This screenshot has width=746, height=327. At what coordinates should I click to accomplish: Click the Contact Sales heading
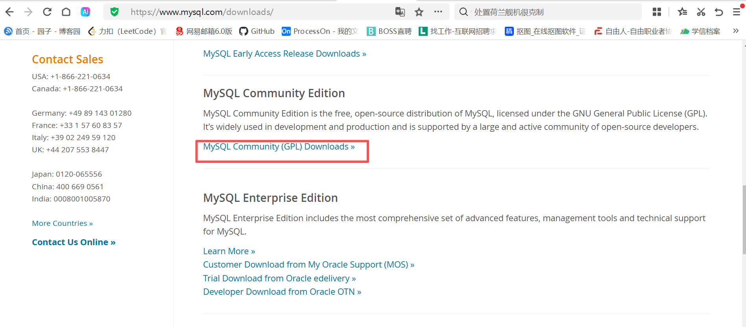click(x=67, y=59)
